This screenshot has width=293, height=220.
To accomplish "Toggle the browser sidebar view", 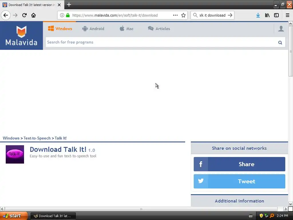I will point(276,15).
